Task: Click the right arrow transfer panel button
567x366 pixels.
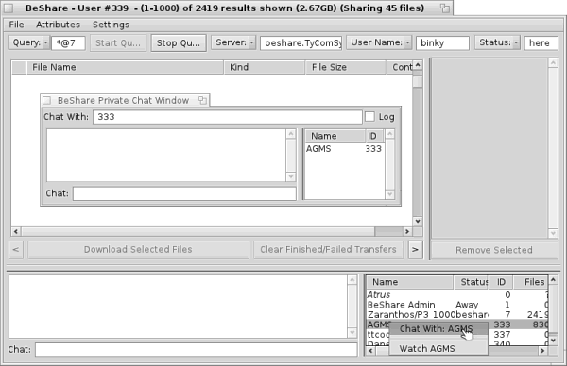Action: (415, 250)
